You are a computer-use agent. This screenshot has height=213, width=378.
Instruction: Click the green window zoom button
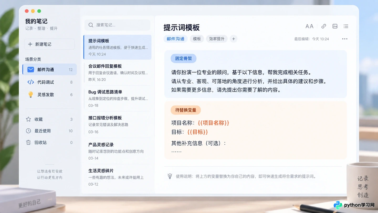point(39,11)
